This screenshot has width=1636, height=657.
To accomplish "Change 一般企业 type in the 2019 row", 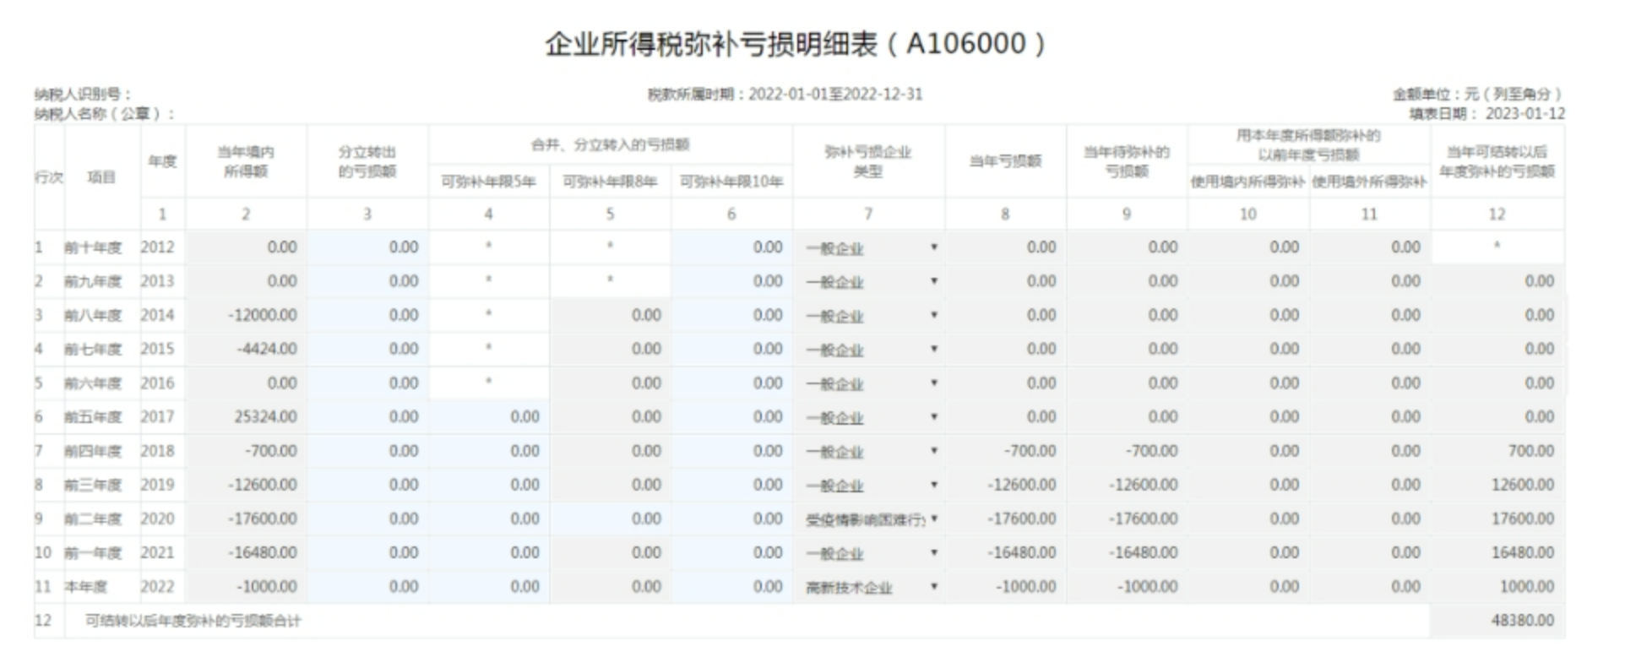I will (x=870, y=485).
